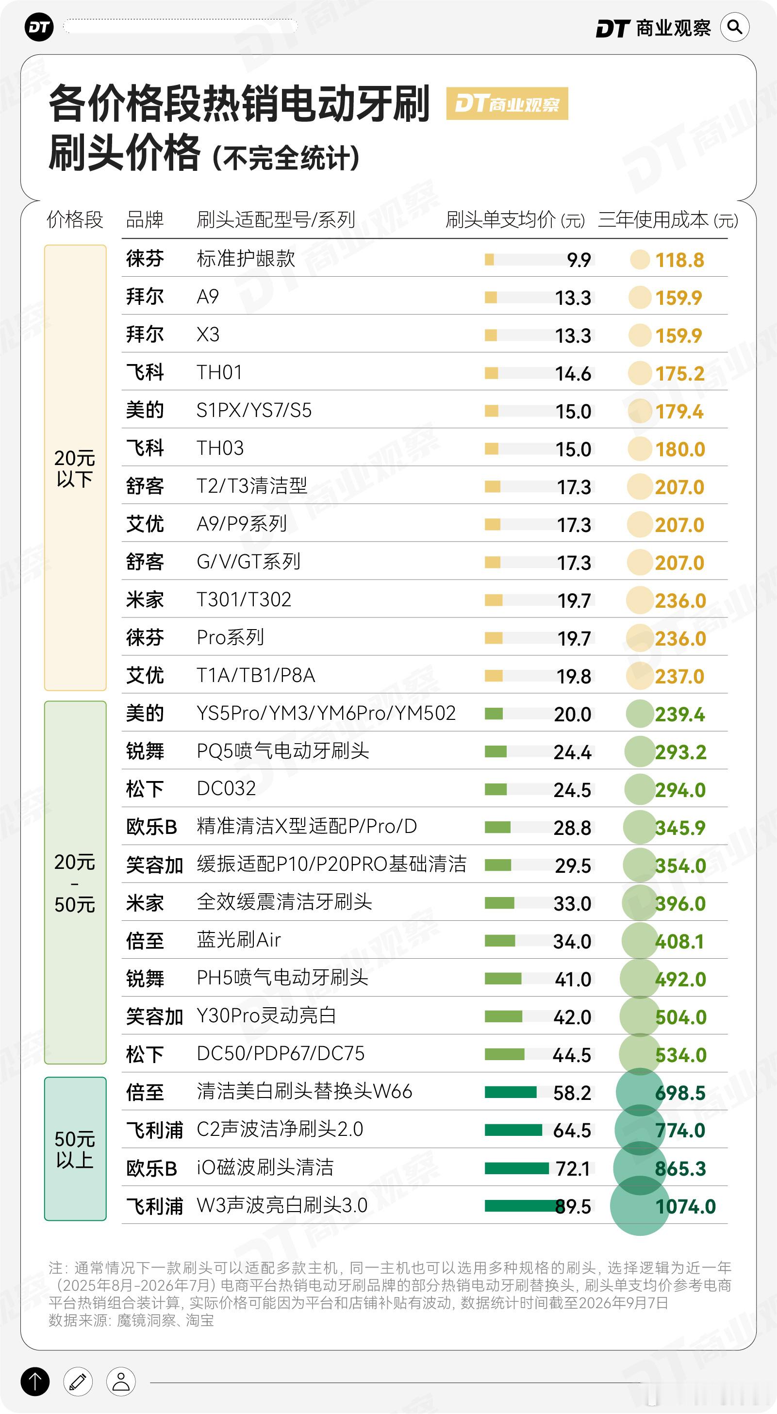Click the 9.9 average price value
Screen dimensions: 777x1414
(579, 260)
